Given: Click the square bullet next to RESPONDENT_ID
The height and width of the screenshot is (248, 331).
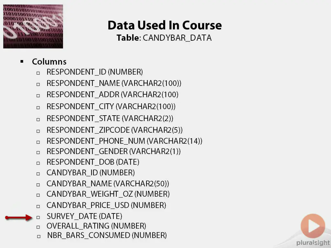Looking at the screenshot, I should pos(38,73).
